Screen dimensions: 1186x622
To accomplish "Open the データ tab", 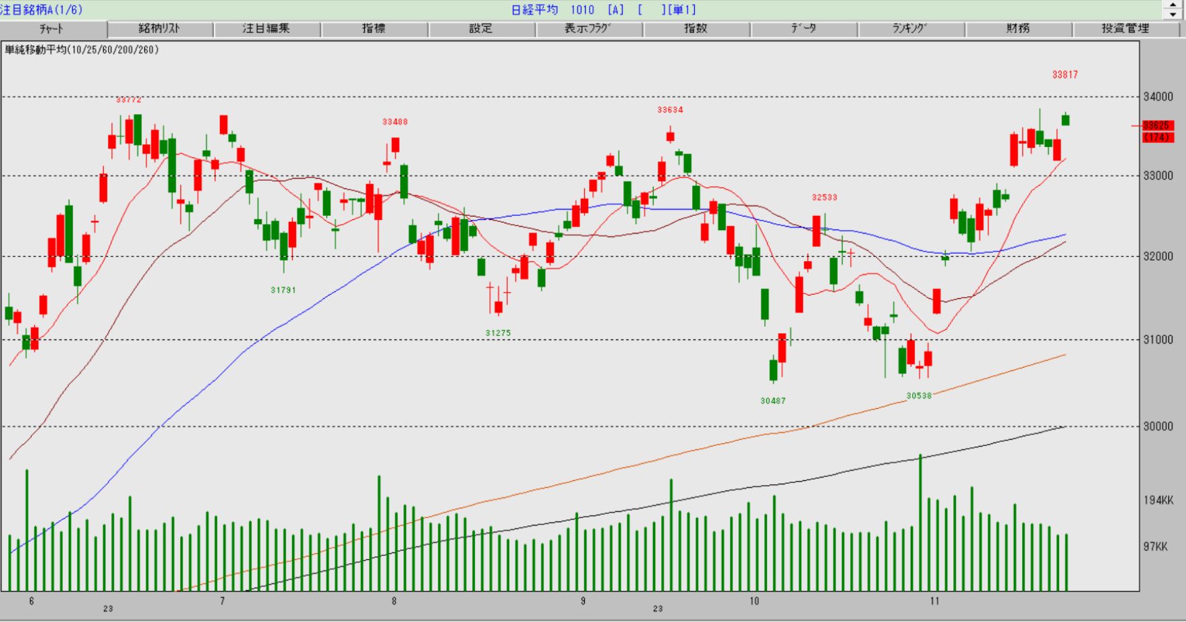I will pos(804,29).
